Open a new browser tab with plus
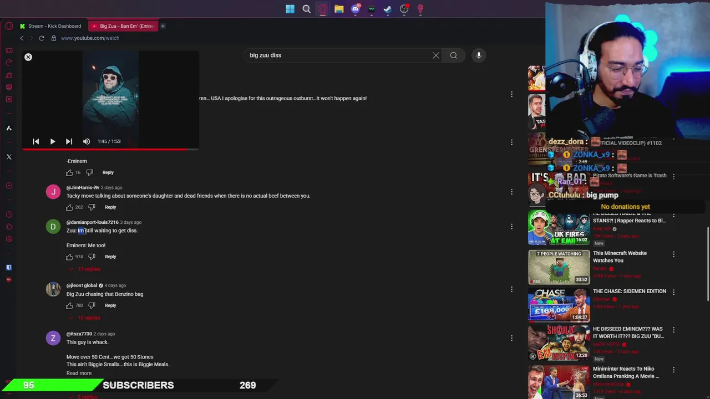Screen dimensions: 710x399 click(x=163, y=26)
